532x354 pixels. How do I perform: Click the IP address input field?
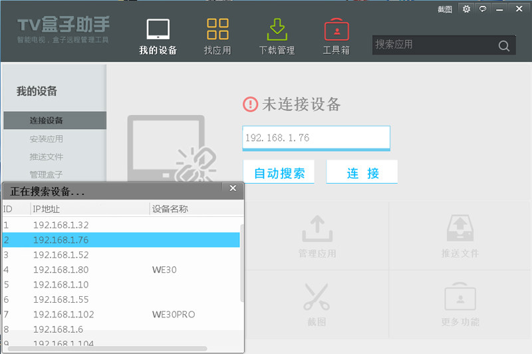(316, 138)
